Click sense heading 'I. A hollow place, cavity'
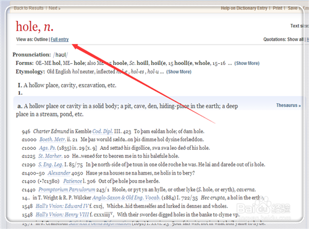Screen dimensions: 309x229 point(67,85)
